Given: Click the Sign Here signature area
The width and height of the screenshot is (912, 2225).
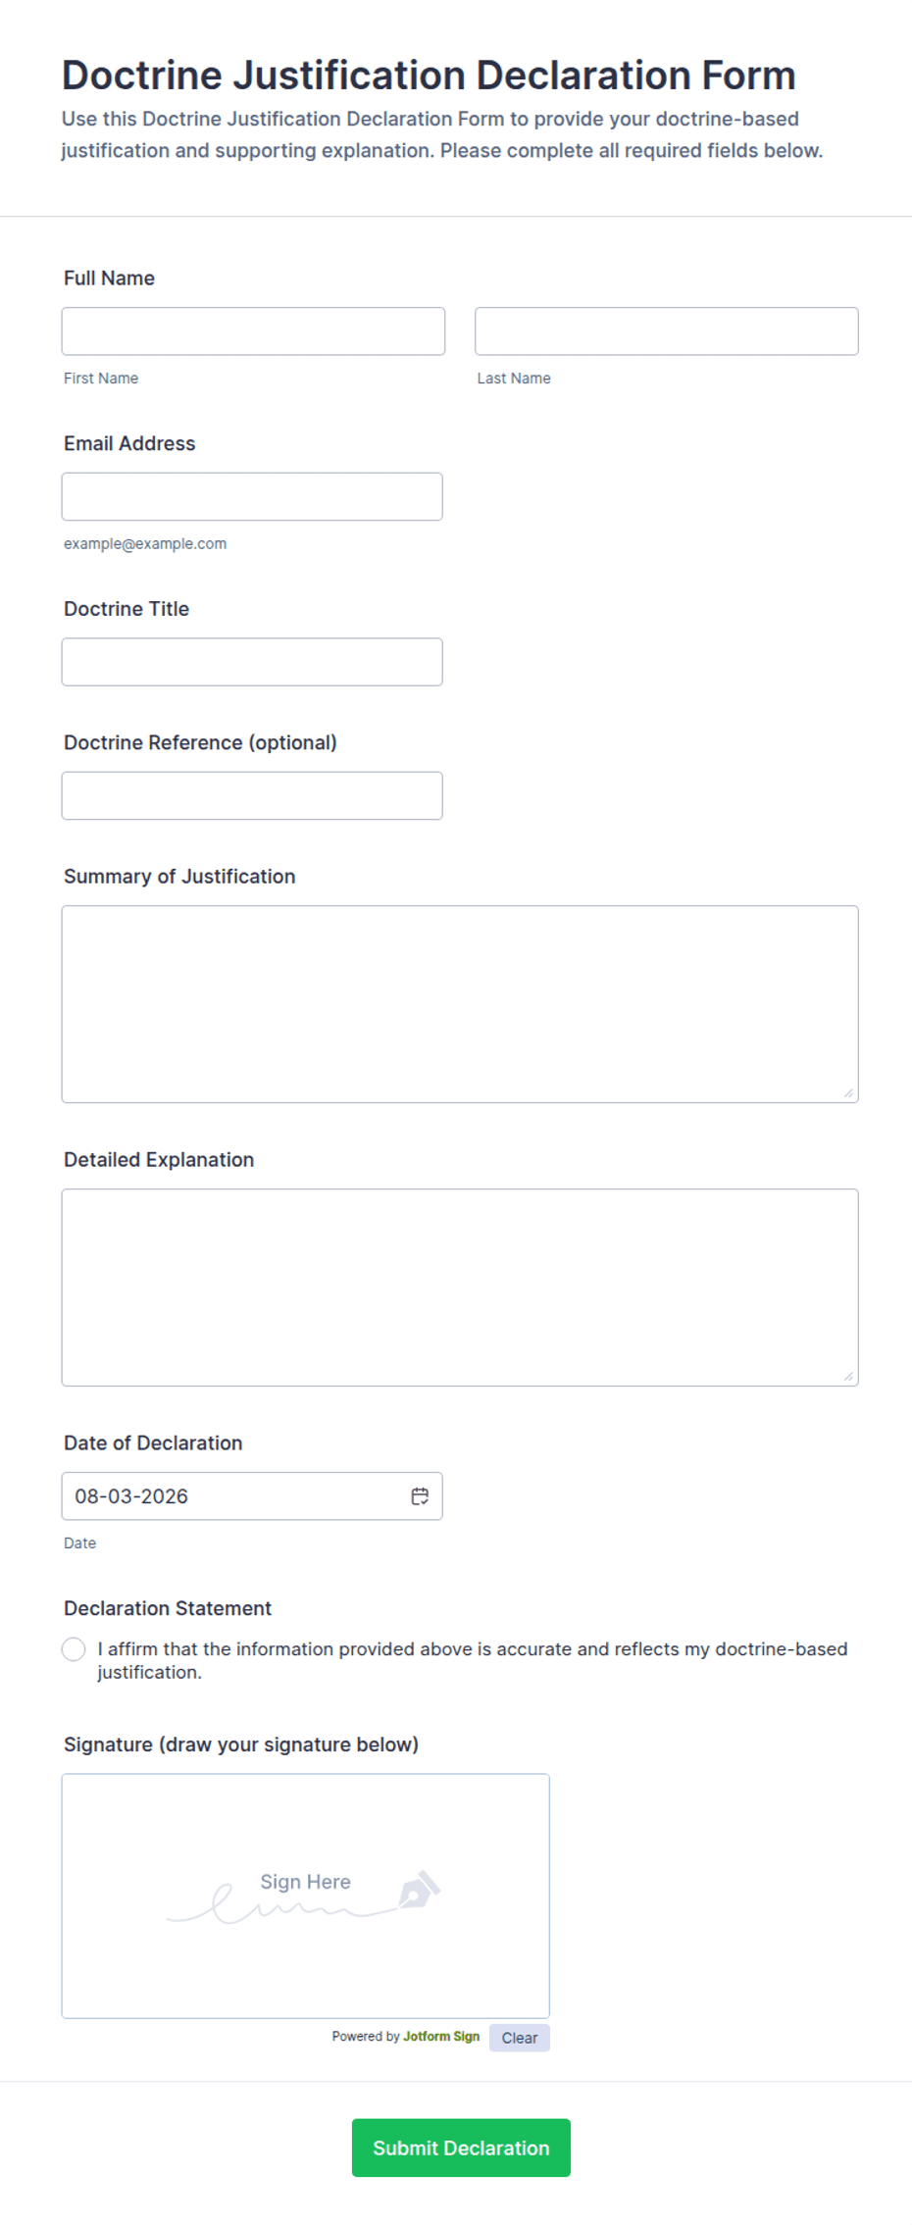Looking at the screenshot, I should 306,1896.
